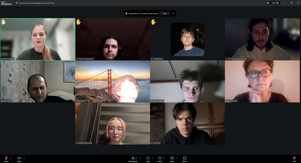Select the Golden Gate Bridge background tile

coord(113,81)
